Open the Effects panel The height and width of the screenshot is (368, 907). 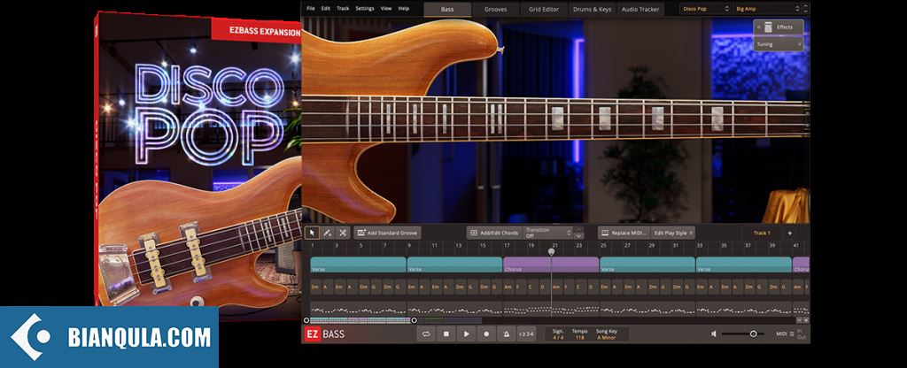[x=779, y=27]
